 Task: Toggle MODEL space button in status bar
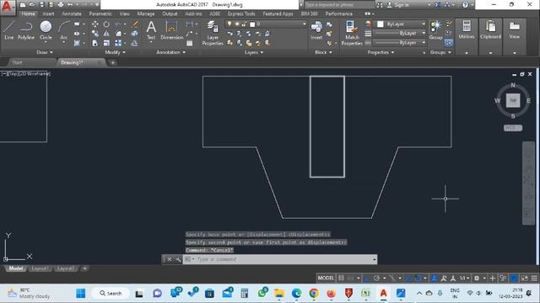pyautogui.click(x=326, y=278)
